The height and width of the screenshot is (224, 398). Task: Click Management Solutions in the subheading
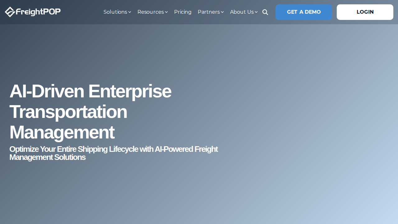[x=47, y=157]
